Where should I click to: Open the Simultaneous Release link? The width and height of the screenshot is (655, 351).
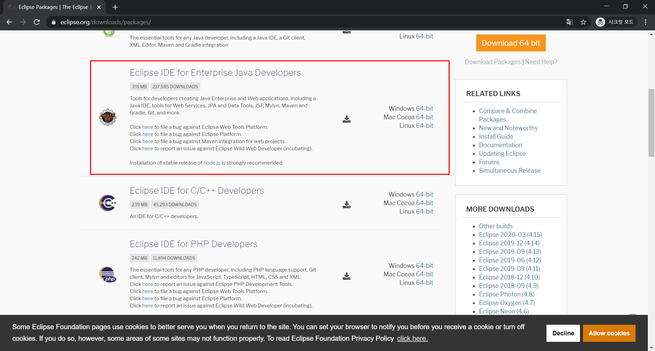[x=510, y=171]
